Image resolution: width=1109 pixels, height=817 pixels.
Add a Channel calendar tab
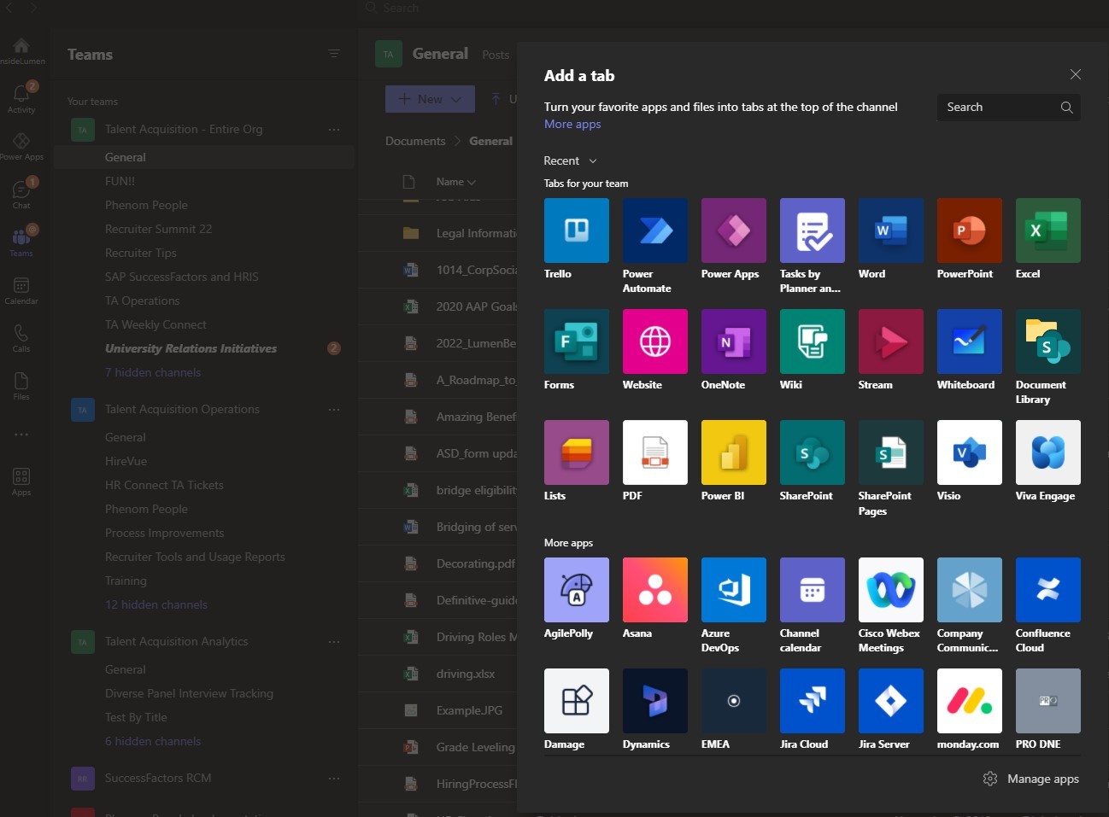(812, 590)
